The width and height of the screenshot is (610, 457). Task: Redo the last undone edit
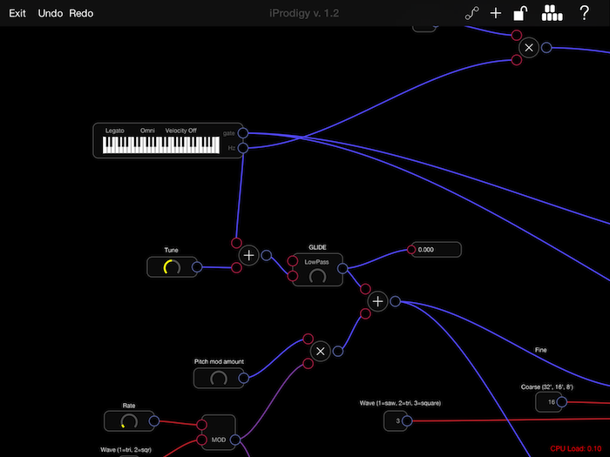click(x=81, y=13)
